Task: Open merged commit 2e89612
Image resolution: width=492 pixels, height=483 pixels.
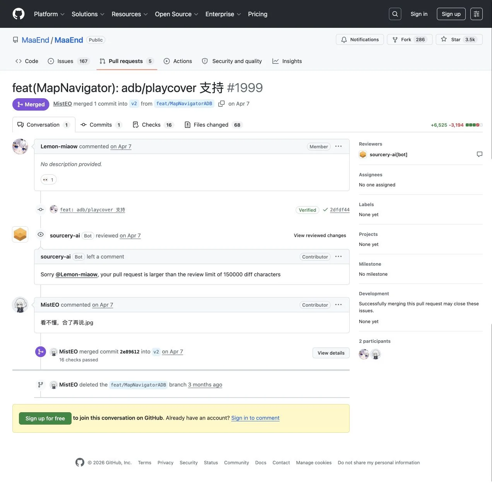Action: tap(130, 352)
